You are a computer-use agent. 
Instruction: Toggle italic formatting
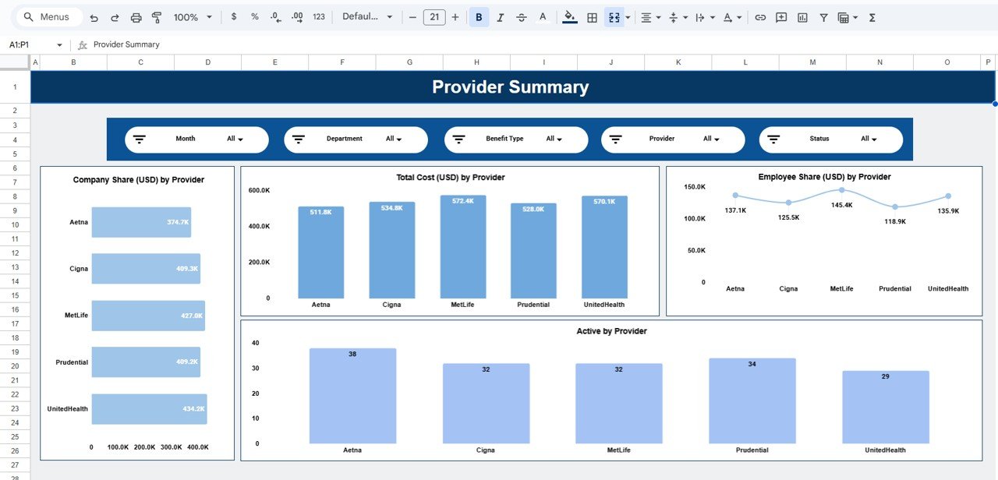(500, 16)
